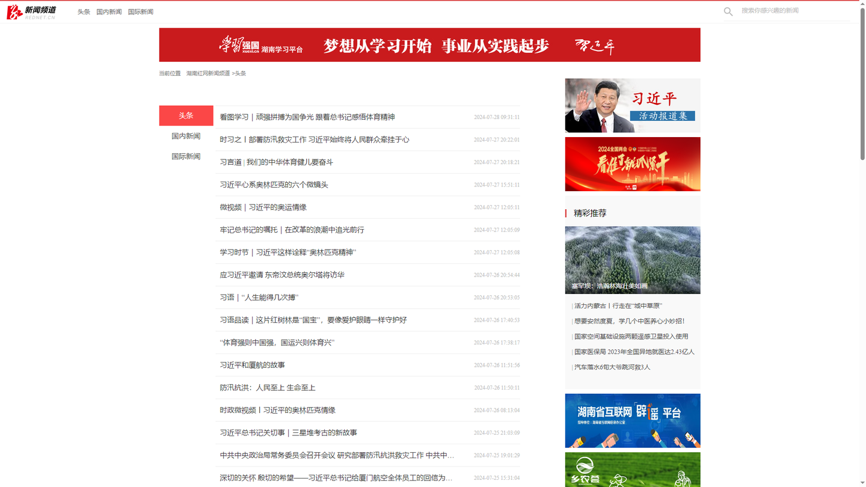Image resolution: width=866 pixels, height=487 pixels.
Task: Open recommended link 国家空间基础设施两颗遥感卫星投入使用
Action: click(631, 337)
